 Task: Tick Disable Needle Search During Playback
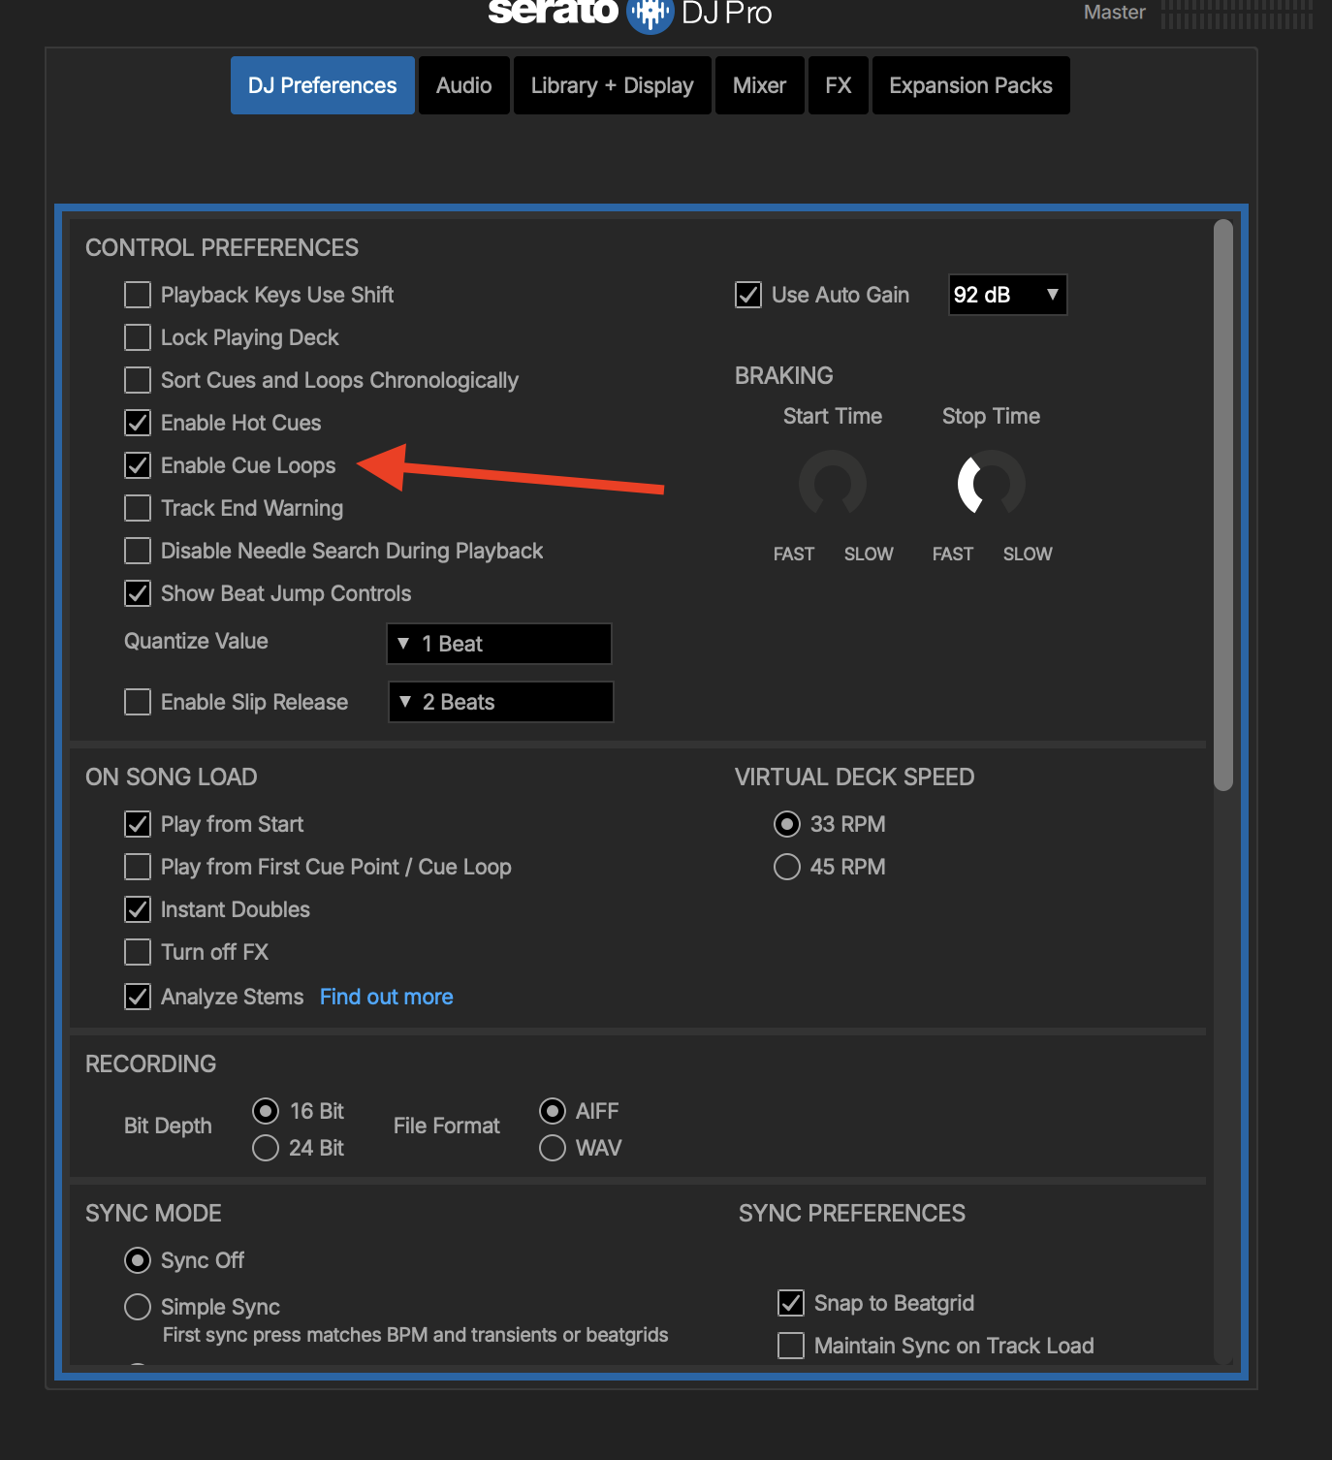tap(138, 551)
